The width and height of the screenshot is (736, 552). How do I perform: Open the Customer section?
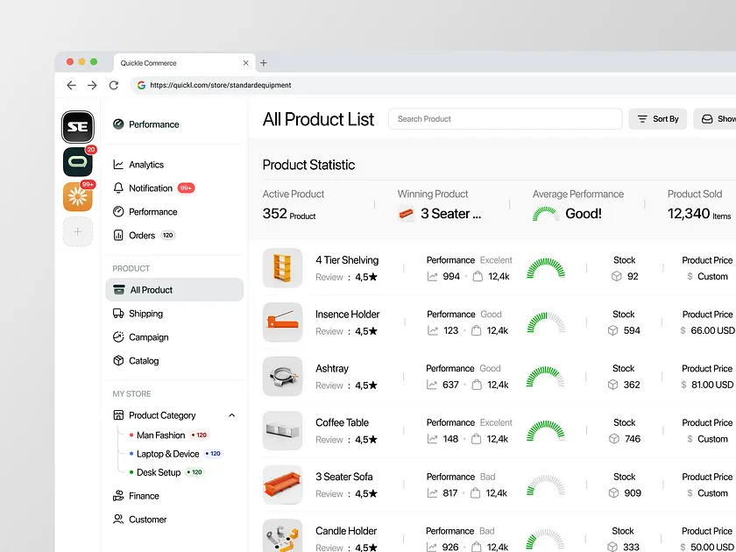click(145, 519)
